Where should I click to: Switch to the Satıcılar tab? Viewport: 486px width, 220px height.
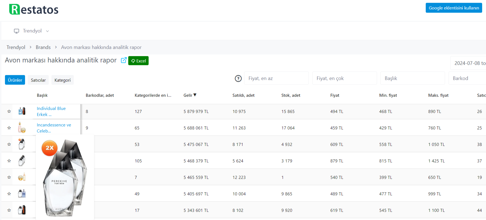38,80
